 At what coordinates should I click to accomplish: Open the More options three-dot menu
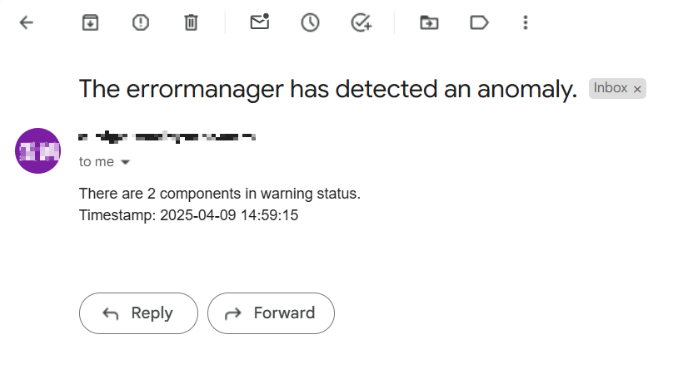coord(525,23)
